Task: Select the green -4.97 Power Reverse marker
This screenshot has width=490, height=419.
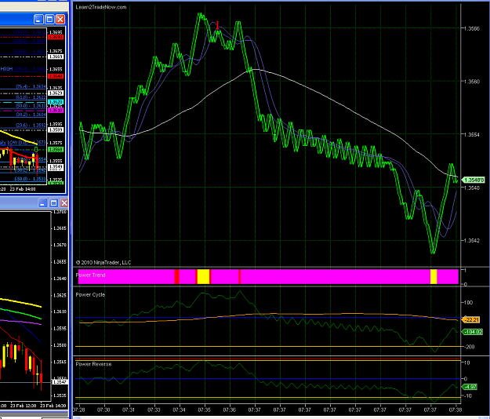Action: (470, 387)
